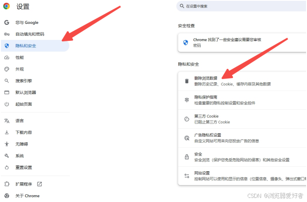Open 安全 safe browsing settings
Image resolution: width=307 pixels, height=202 pixels.
[x=242, y=157]
